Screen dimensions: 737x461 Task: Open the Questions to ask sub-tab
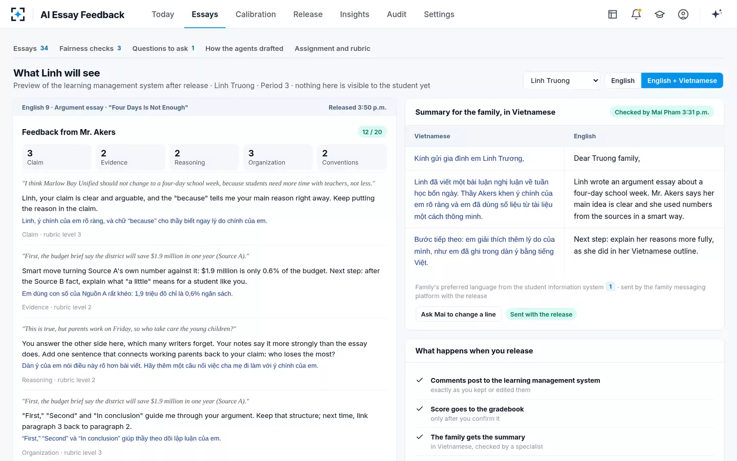[163, 48]
